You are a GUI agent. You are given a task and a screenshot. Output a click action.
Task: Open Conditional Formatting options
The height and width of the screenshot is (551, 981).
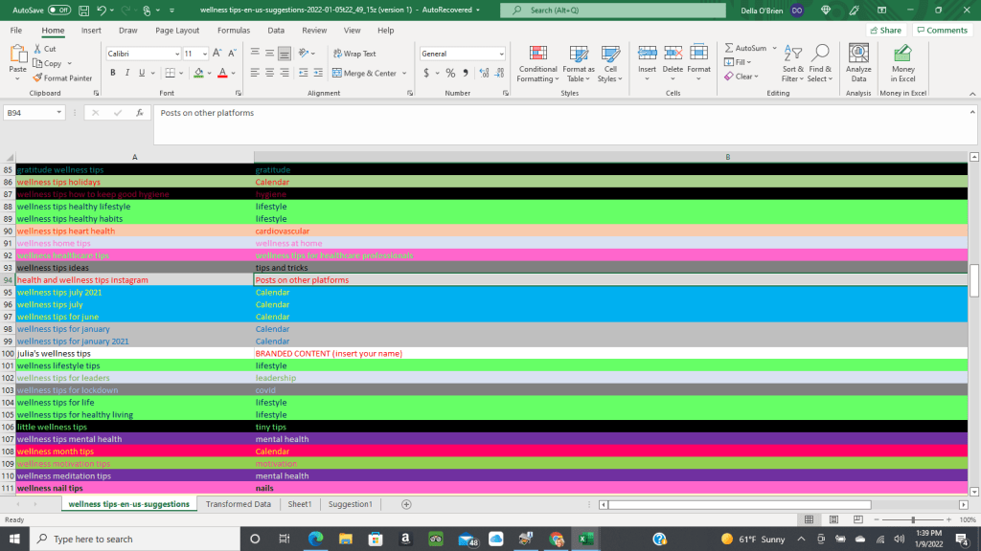click(537, 63)
